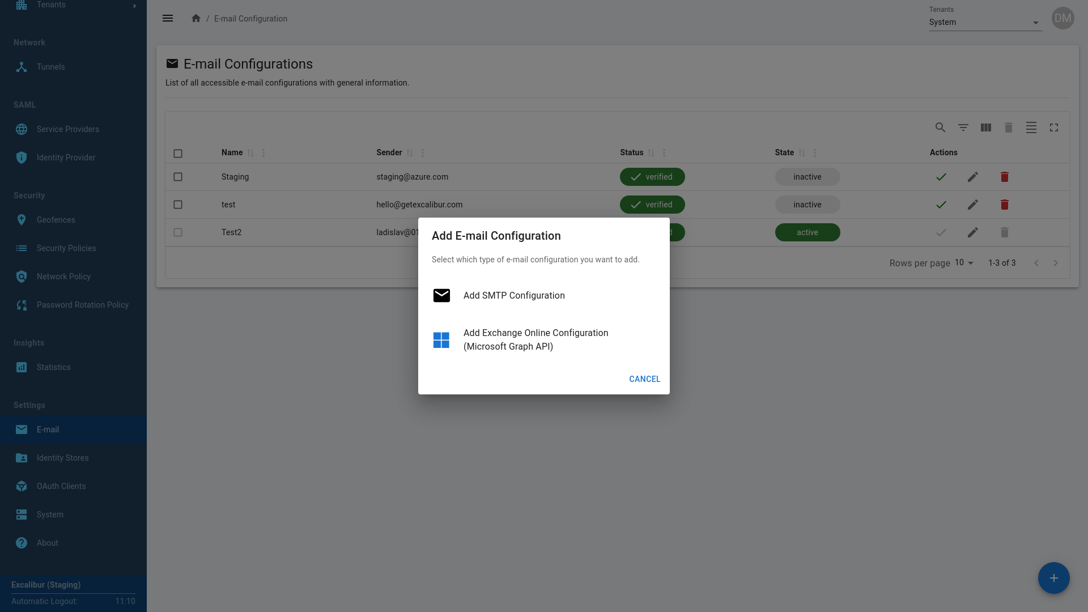
Task: Open the rows per page dropdown
Action: pyautogui.click(x=964, y=263)
